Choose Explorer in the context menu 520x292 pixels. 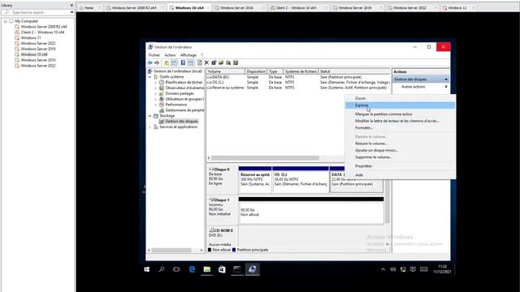tap(400, 105)
